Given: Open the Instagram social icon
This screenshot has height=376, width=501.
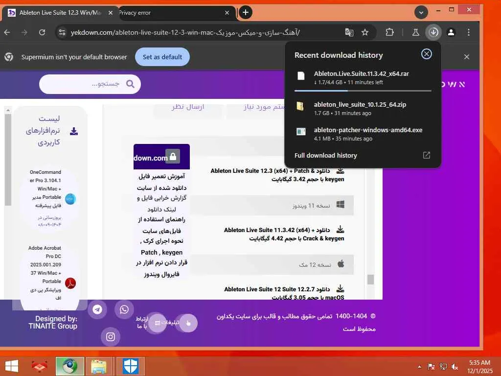Looking at the screenshot, I should [x=111, y=337].
